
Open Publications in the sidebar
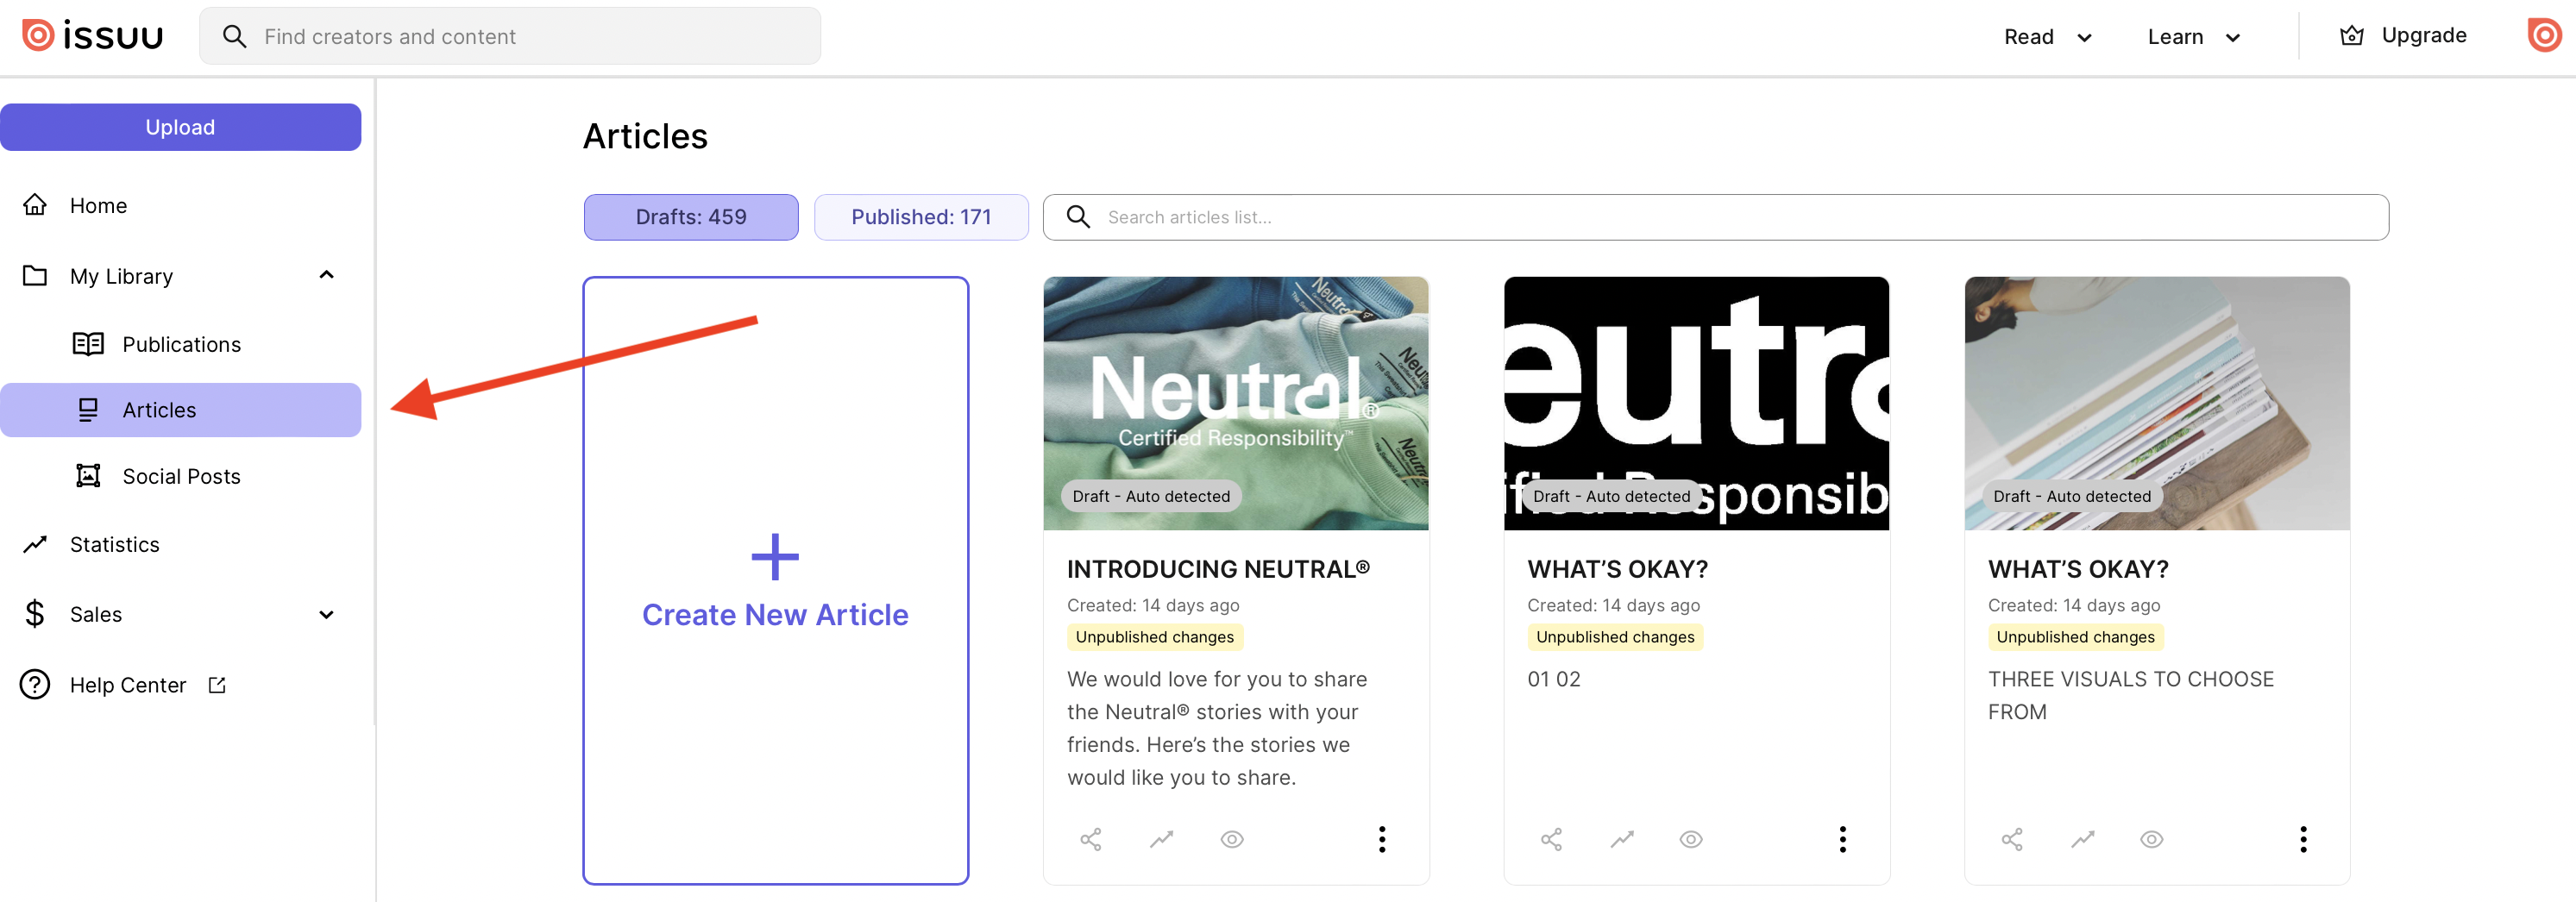click(181, 345)
